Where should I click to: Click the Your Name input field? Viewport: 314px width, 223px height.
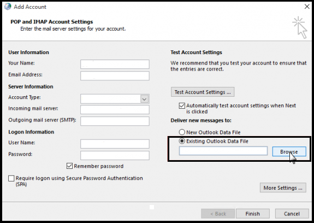pyautogui.click(x=115, y=64)
